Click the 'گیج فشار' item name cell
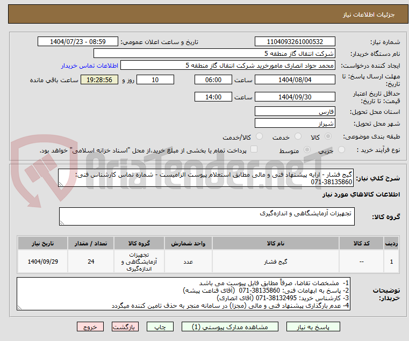Image resolution: width=409 pixels, height=341 pixels. [x=276, y=262]
